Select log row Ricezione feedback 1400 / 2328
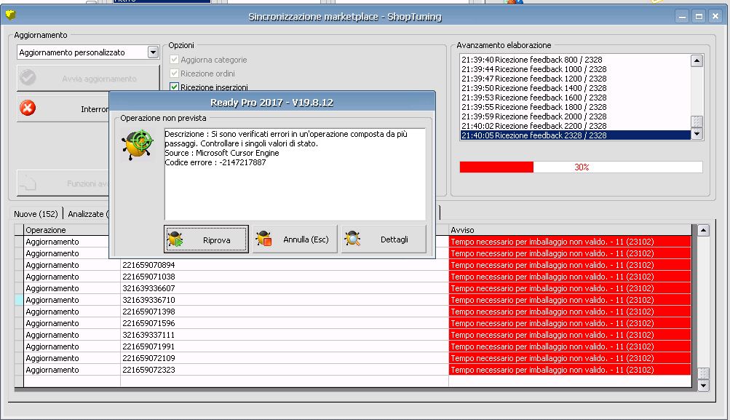 pyautogui.click(x=575, y=88)
